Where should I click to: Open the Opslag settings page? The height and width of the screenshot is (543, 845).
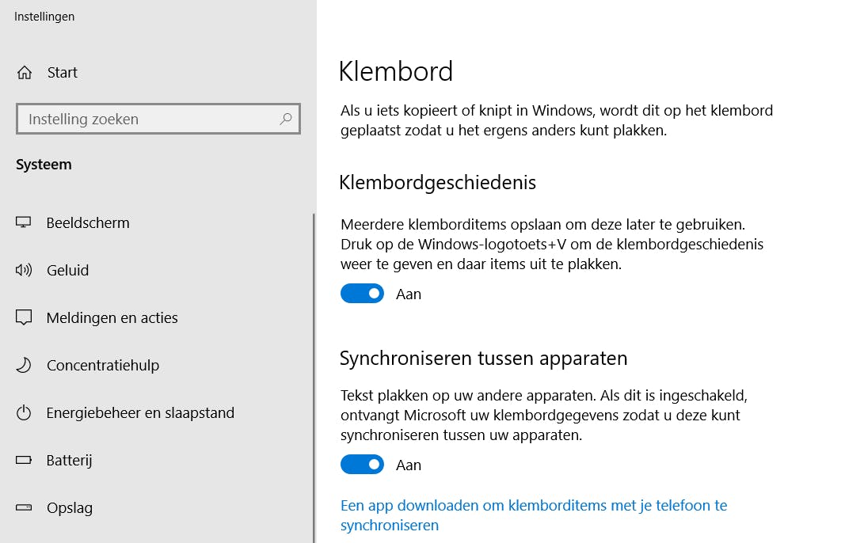coord(70,507)
